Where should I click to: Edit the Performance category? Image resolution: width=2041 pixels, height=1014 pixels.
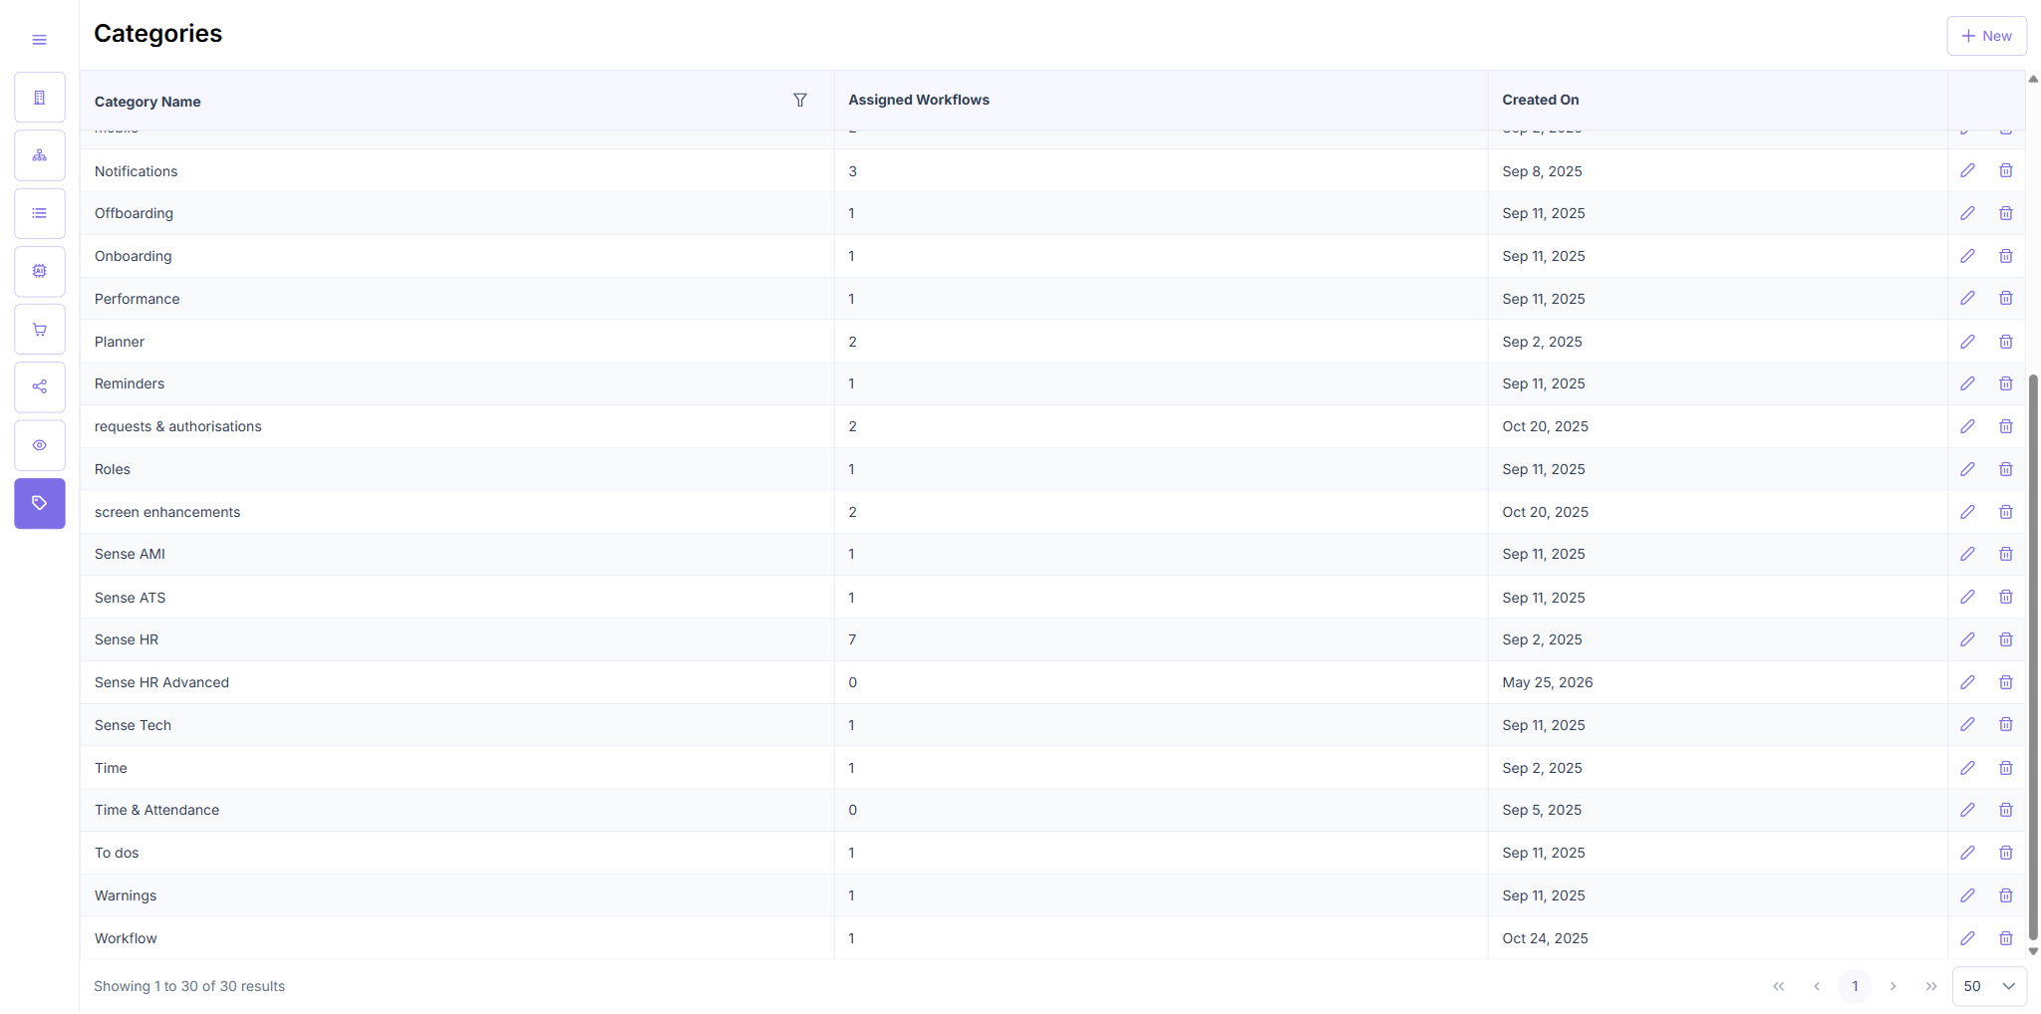click(x=1967, y=298)
